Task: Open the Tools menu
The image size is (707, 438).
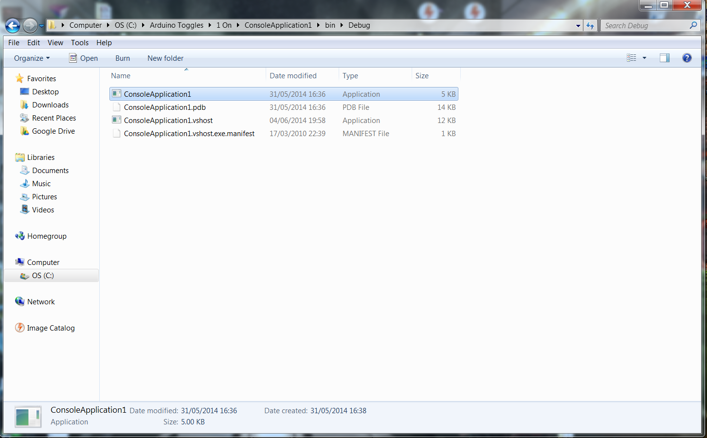Action: (x=80, y=42)
